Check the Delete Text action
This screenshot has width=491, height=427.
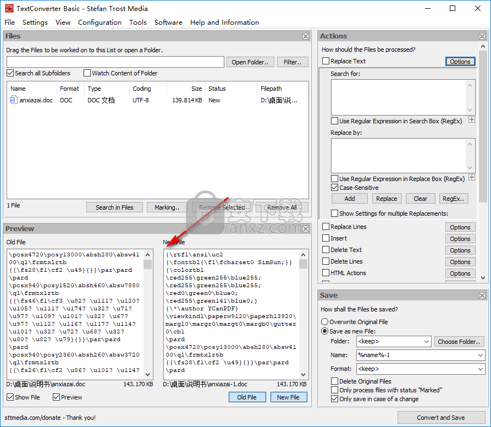[x=326, y=250]
